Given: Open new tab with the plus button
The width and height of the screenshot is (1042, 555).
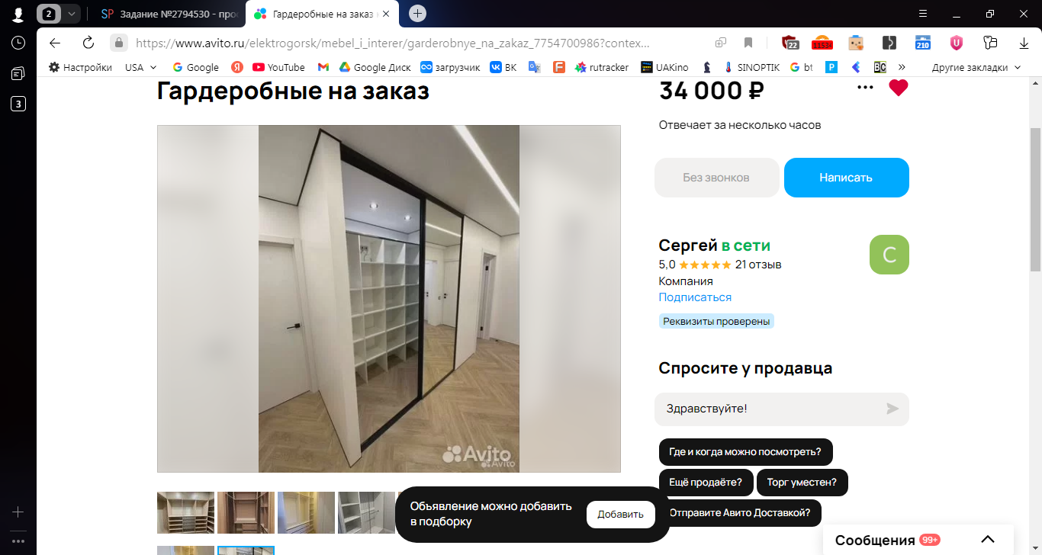Looking at the screenshot, I should click(417, 14).
